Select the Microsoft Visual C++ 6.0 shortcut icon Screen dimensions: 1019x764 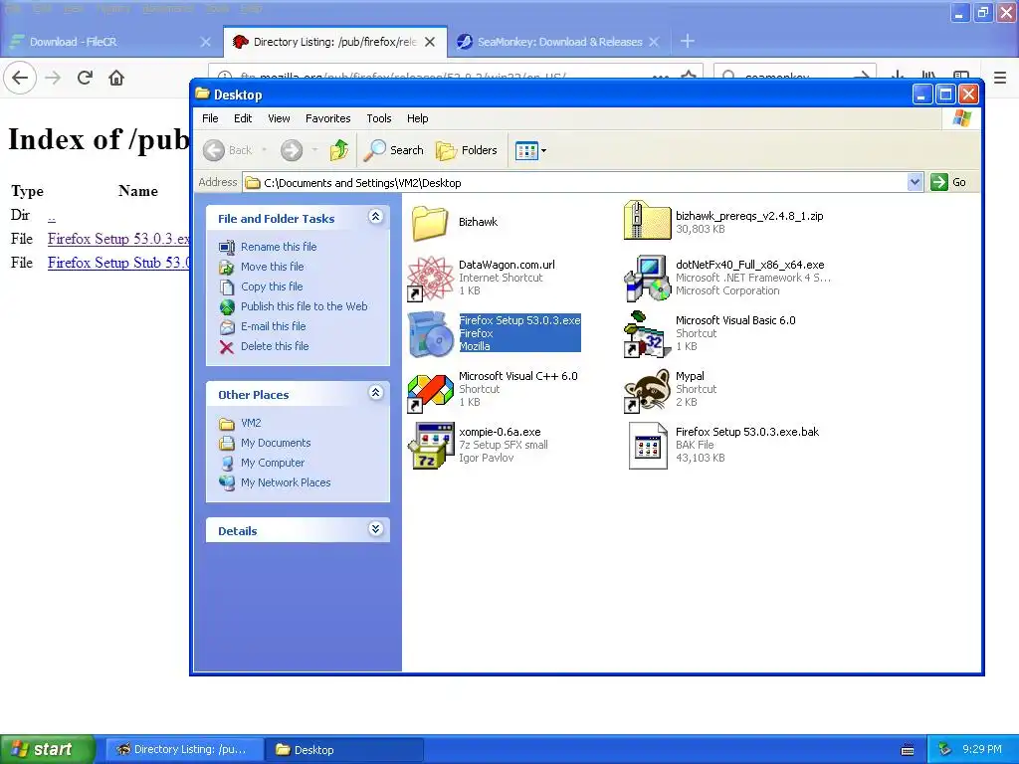pos(430,391)
